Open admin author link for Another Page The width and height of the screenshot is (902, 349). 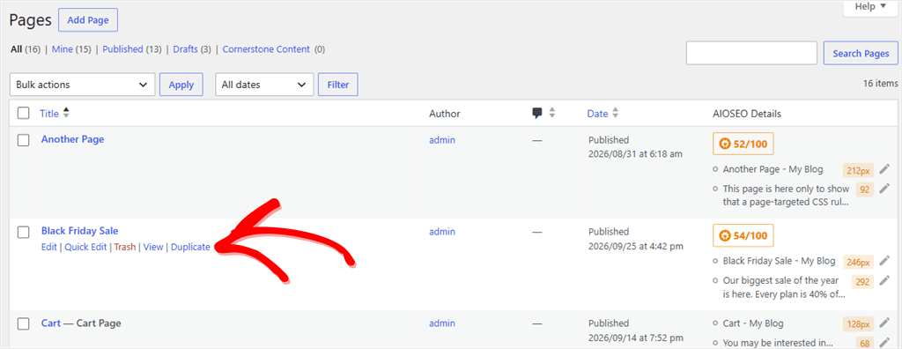pyautogui.click(x=442, y=140)
